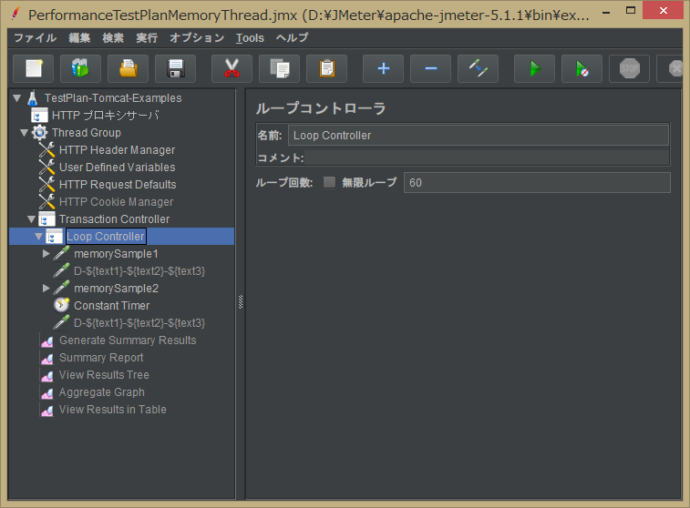Open the ヘルプ menu
Image resolution: width=690 pixels, height=508 pixels.
[293, 38]
